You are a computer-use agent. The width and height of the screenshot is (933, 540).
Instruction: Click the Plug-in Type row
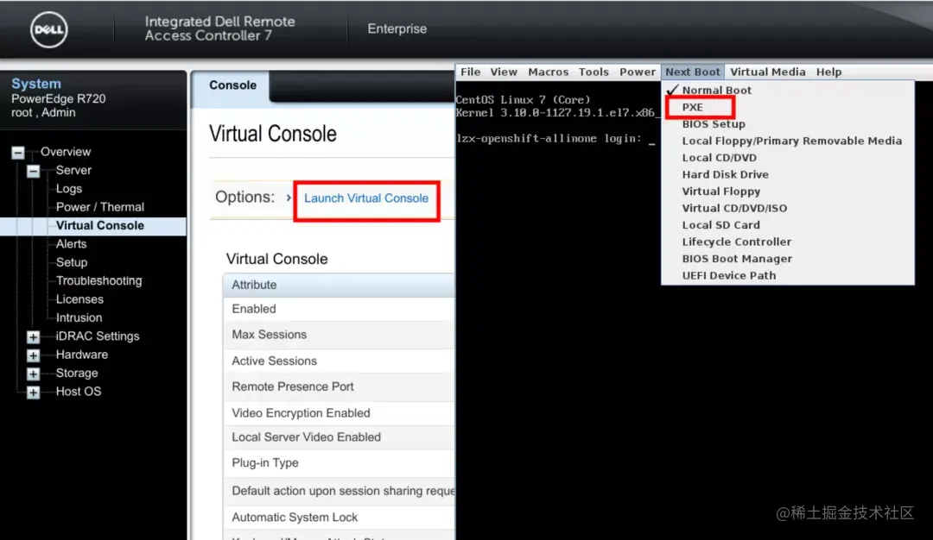point(340,462)
